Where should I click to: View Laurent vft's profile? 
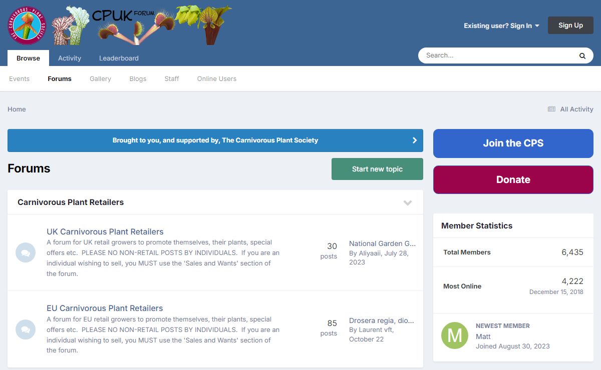375,330
